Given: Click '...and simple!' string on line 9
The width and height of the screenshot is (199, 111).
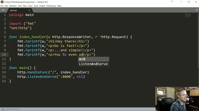Looking at the screenshot, I should coord(68,50).
